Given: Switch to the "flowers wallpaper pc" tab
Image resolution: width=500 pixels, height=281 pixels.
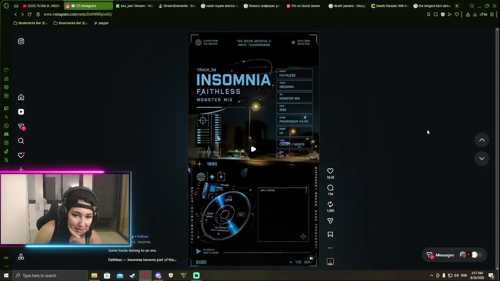Looking at the screenshot, I should pos(262,6).
